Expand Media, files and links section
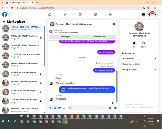Viewport: 162px width, 129px height. pyautogui.click(x=139, y=64)
